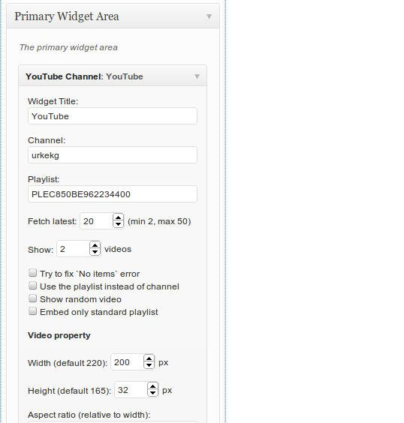Collapse the Primary Widget Area arrow

[x=209, y=16]
